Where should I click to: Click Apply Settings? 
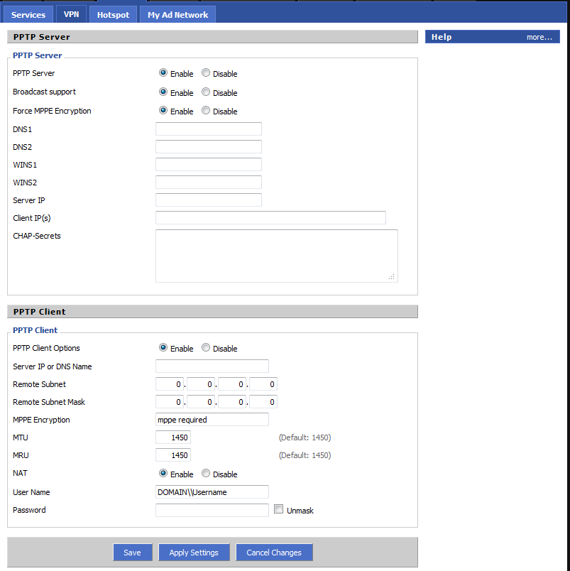coord(194,552)
